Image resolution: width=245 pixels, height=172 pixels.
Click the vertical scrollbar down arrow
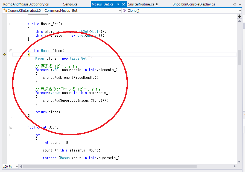point(239,162)
